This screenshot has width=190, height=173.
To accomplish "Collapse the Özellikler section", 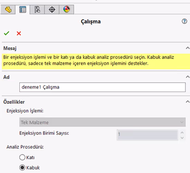I will [187, 102].
